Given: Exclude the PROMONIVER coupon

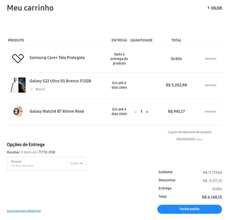Looking at the screenshot, I should pos(199,140).
